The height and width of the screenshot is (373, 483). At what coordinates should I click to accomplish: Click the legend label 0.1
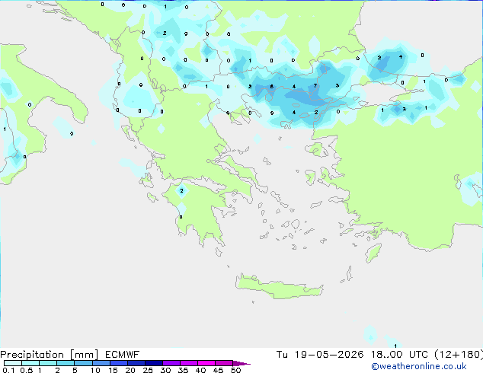tap(8, 370)
